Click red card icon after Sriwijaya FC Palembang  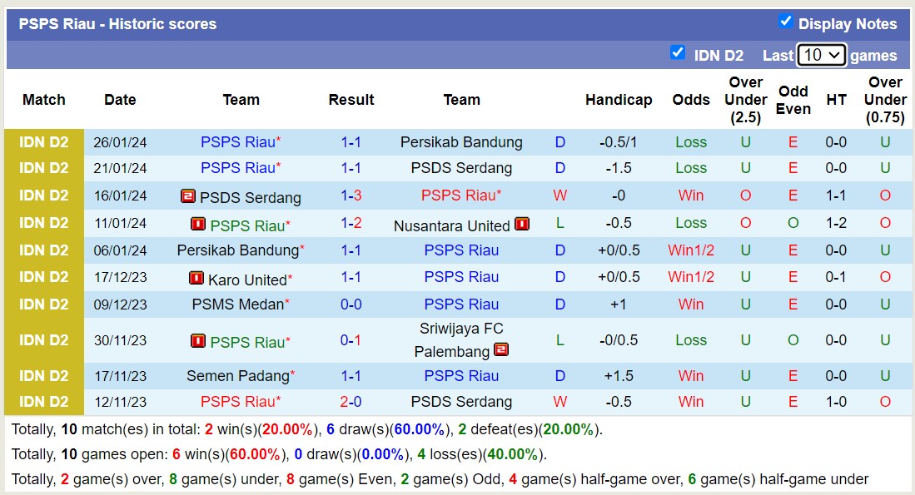501,350
